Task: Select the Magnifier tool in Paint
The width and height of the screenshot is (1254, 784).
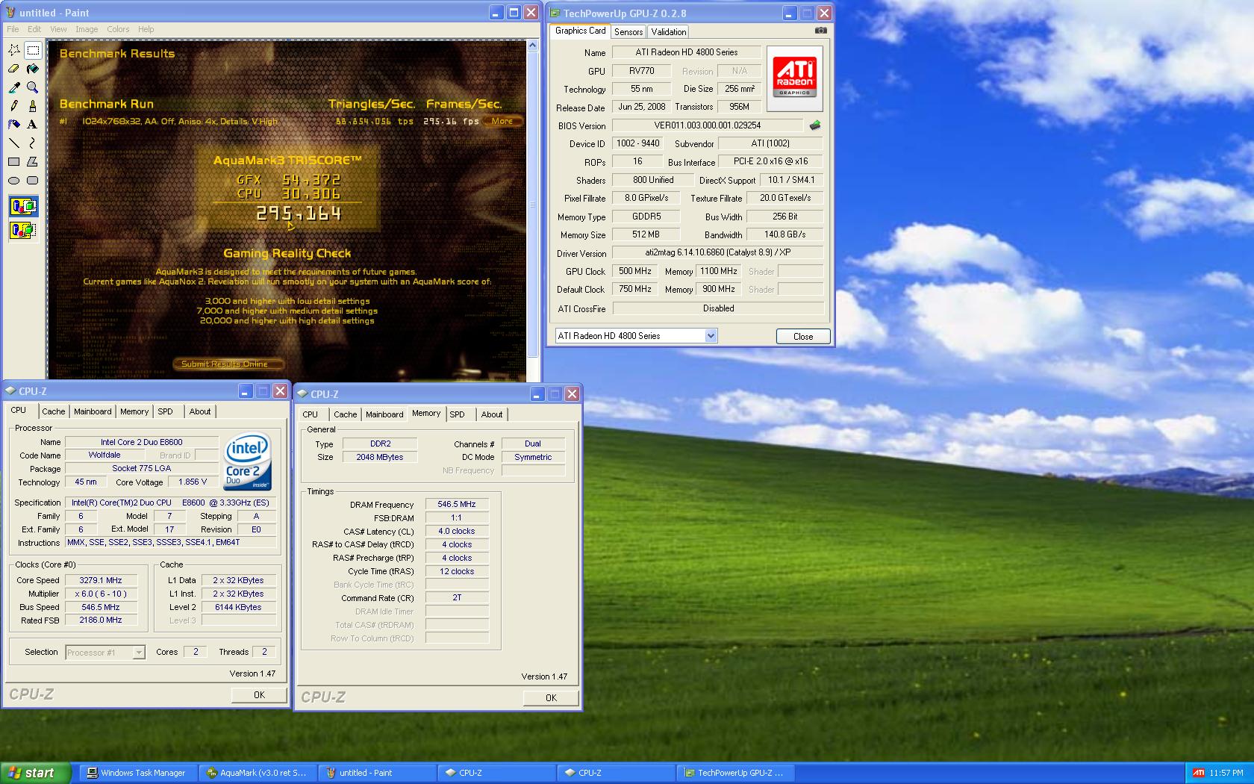Action: pos(32,87)
